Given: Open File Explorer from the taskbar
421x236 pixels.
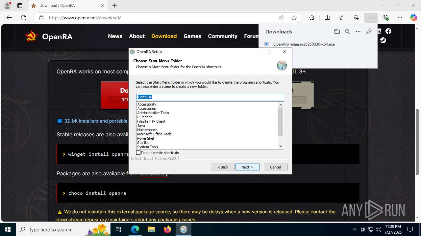Looking at the screenshot, I should click(151, 229).
